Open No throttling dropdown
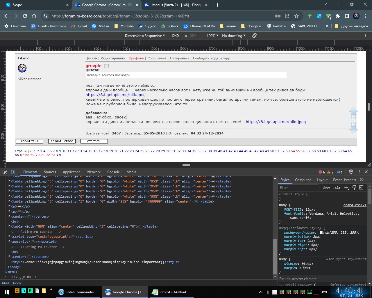Screen dimensions: 372x298 click(234, 36)
